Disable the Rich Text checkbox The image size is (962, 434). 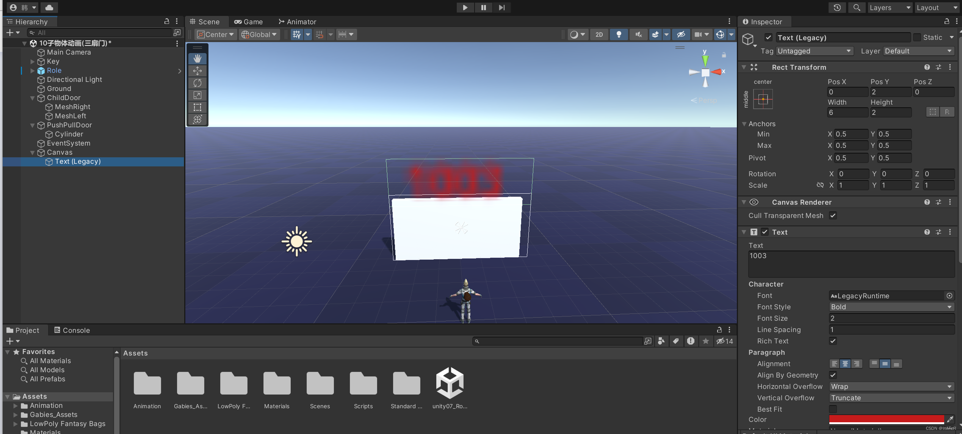click(833, 341)
